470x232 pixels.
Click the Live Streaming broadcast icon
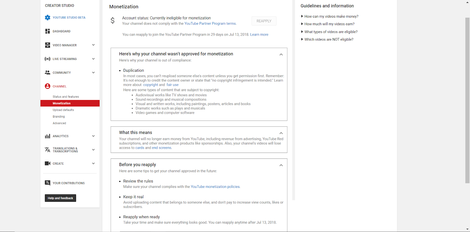pos(48,59)
